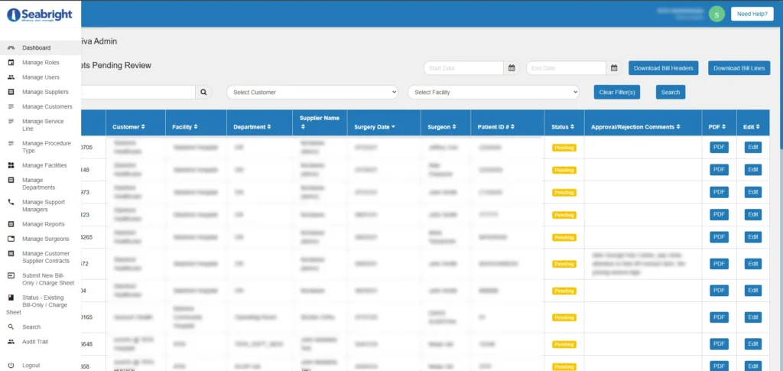Click the Manage Users people icon
783x371 pixels.
point(11,77)
